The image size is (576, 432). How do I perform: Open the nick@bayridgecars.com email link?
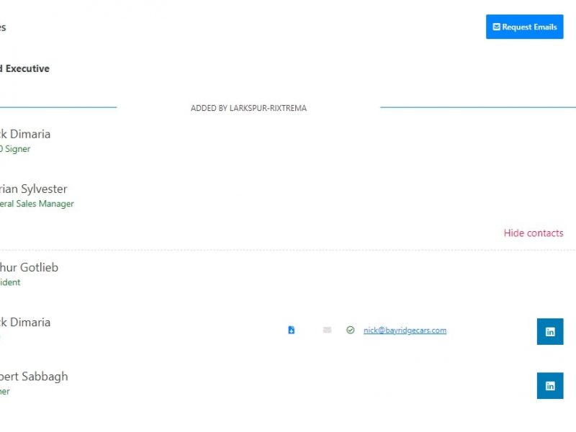[x=405, y=330]
